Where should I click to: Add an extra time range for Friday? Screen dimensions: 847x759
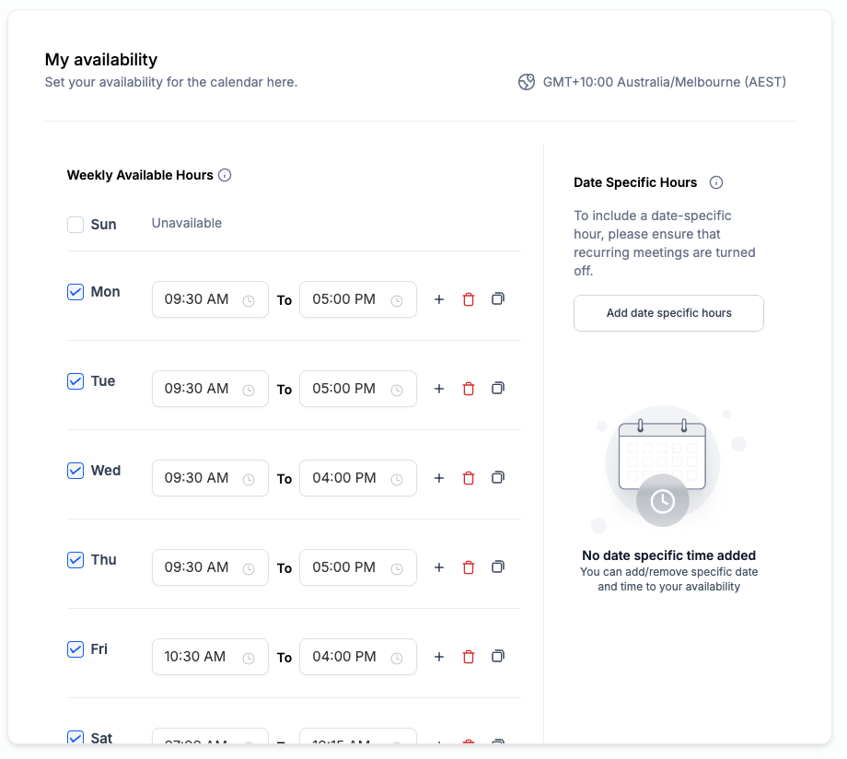coord(439,657)
